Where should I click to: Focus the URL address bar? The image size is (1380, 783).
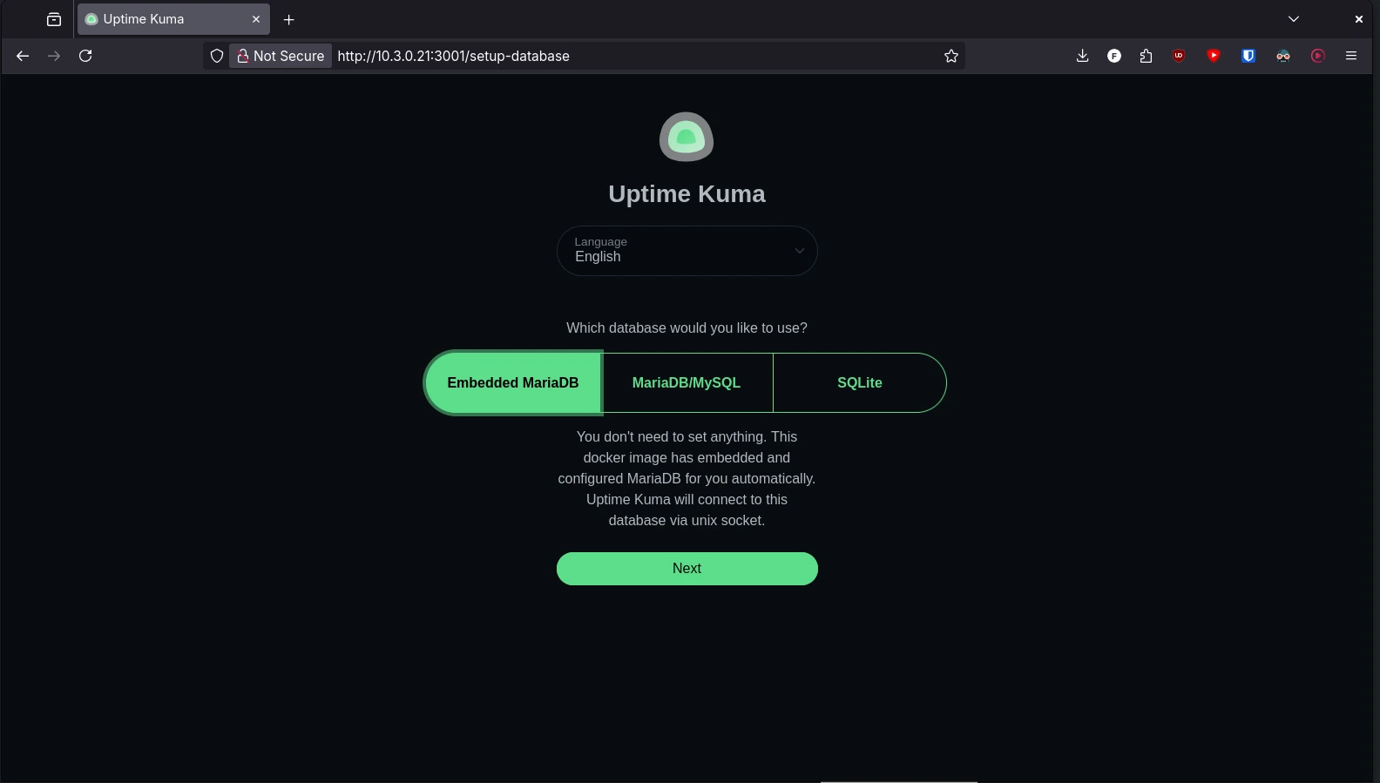coord(627,56)
